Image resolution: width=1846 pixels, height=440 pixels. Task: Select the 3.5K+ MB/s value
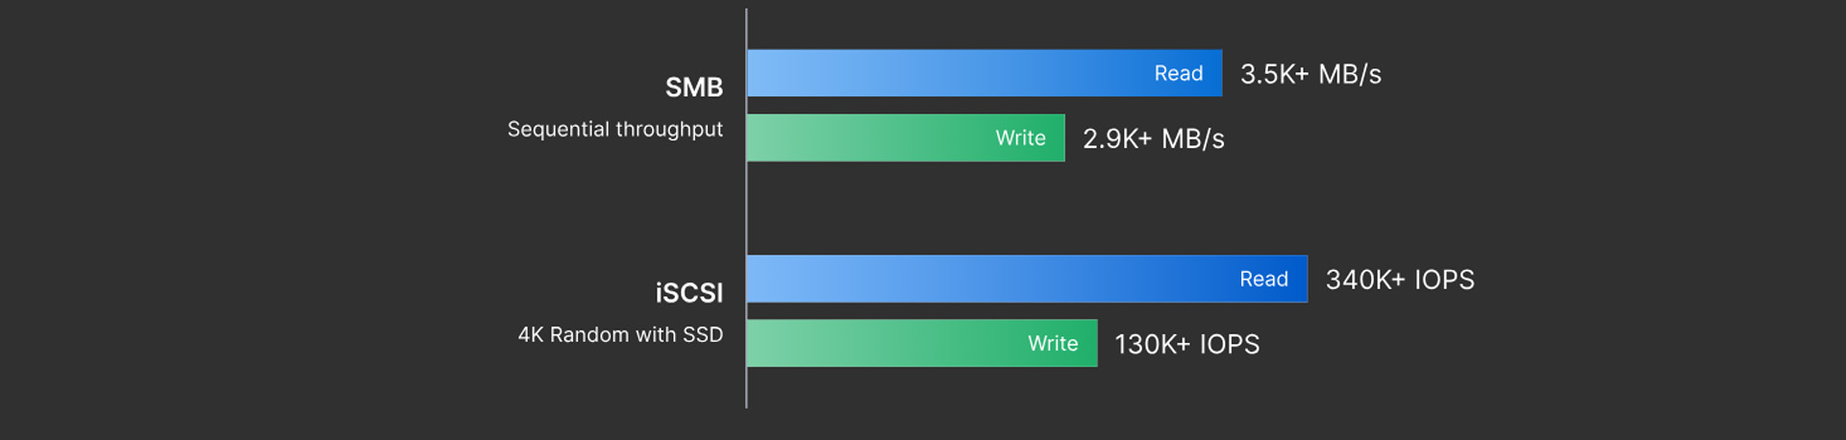point(1310,75)
